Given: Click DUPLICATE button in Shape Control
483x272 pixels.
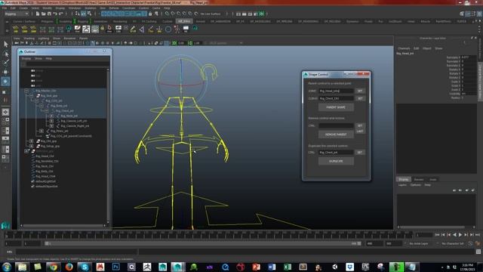Looking at the screenshot, I should coord(336,161).
